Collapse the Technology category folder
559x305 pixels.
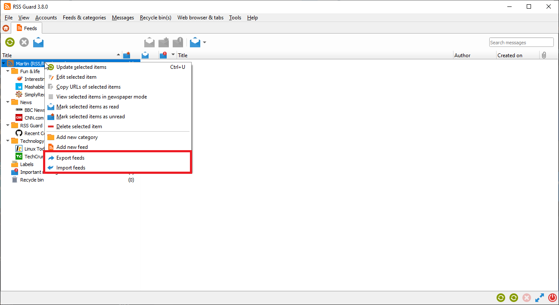click(8, 141)
